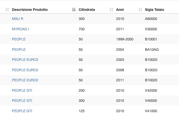Open the MXU R product link
179x118 pixels.
pos(18,19)
